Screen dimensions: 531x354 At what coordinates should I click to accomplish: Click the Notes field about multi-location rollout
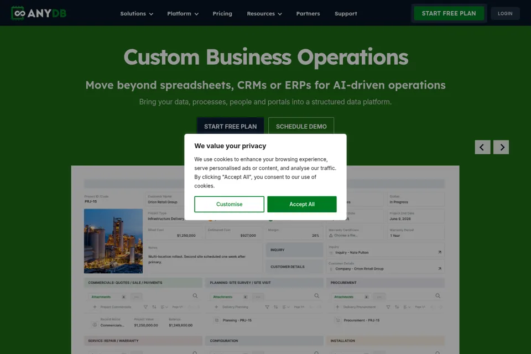point(204,258)
